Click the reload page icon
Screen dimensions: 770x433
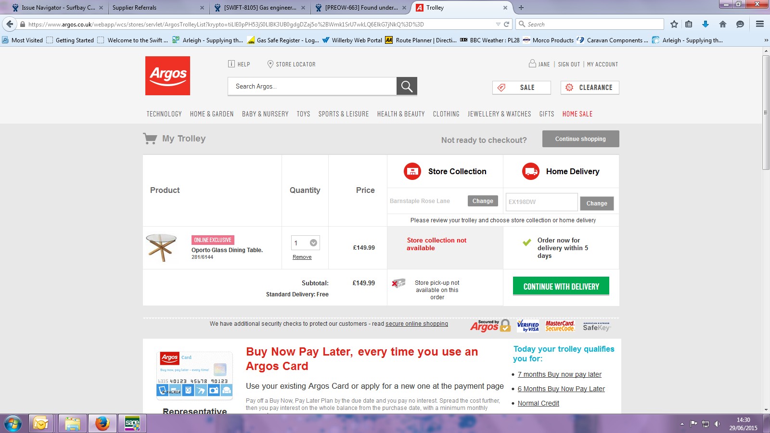click(506, 24)
